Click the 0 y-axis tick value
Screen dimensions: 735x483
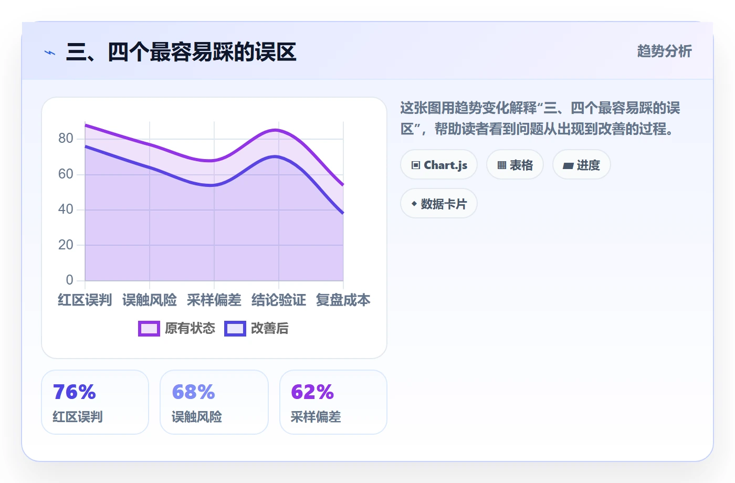(69, 280)
